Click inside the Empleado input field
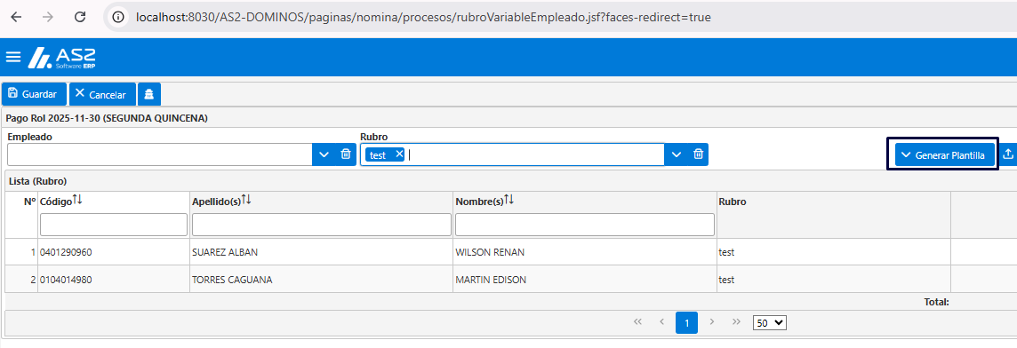 tap(159, 154)
